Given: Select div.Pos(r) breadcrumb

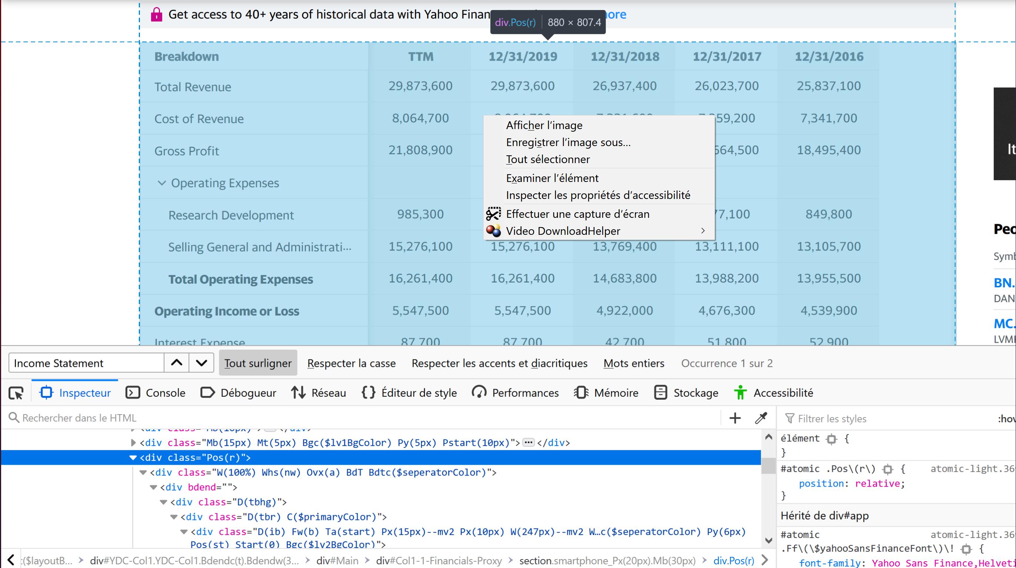Looking at the screenshot, I should pos(733,560).
